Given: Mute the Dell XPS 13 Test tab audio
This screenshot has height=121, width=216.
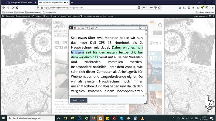Looking at the screenshot, I should pyautogui.click(x=65, y=2).
